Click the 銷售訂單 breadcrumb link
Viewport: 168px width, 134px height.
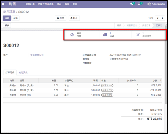click(9, 12)
